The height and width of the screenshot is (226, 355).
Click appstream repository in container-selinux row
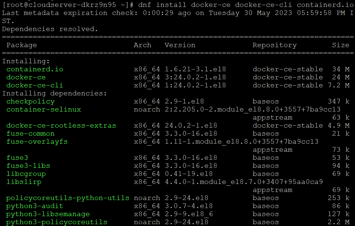coord(272,118)
